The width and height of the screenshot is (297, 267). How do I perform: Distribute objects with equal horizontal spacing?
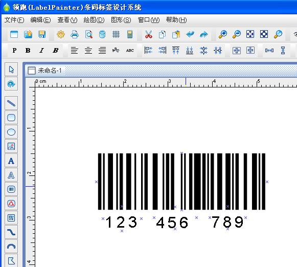(269, 51)
